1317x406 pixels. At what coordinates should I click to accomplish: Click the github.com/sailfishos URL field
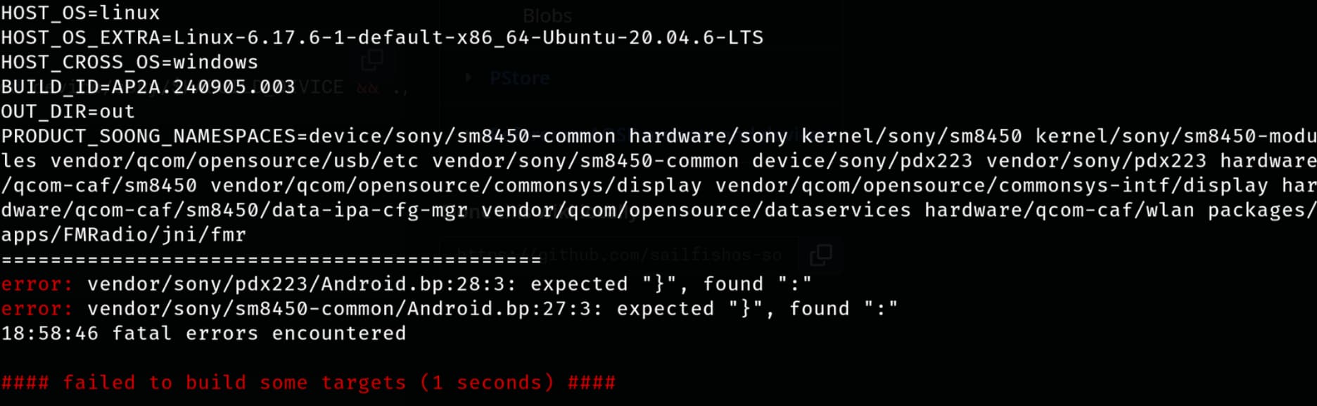pos(619,255)
